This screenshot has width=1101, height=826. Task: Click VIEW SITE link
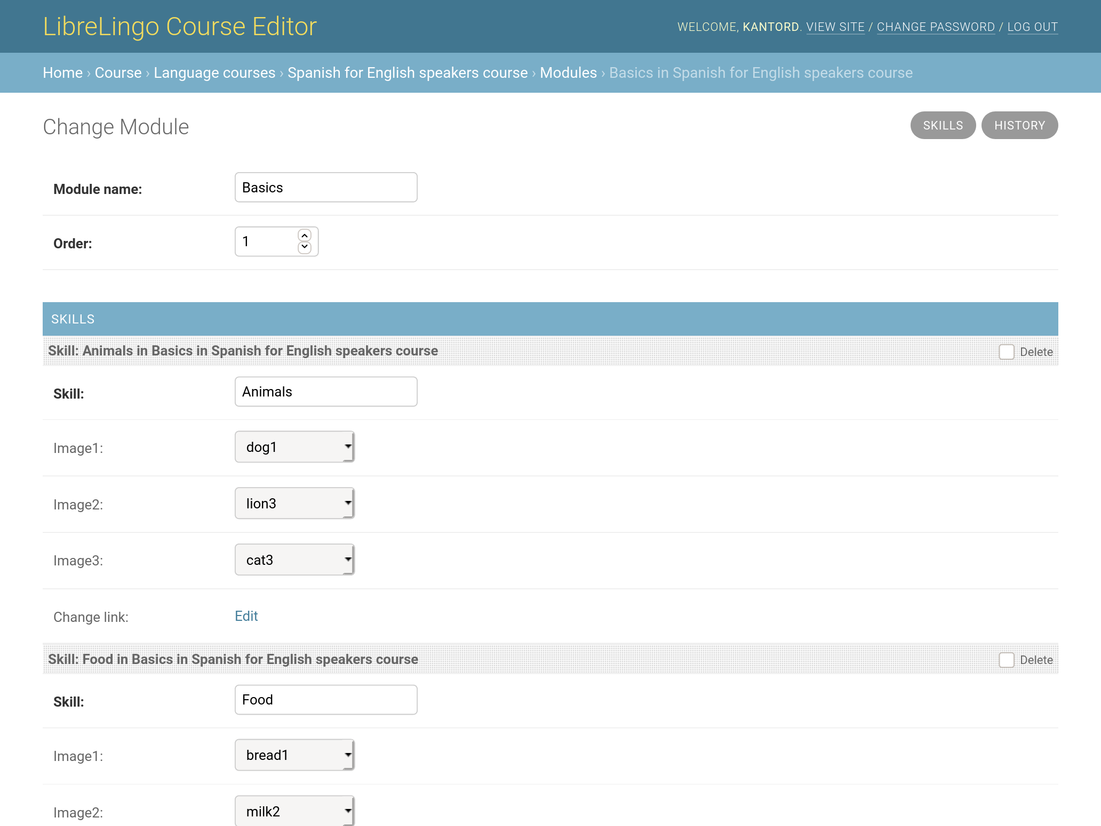[x=835, y=27]
